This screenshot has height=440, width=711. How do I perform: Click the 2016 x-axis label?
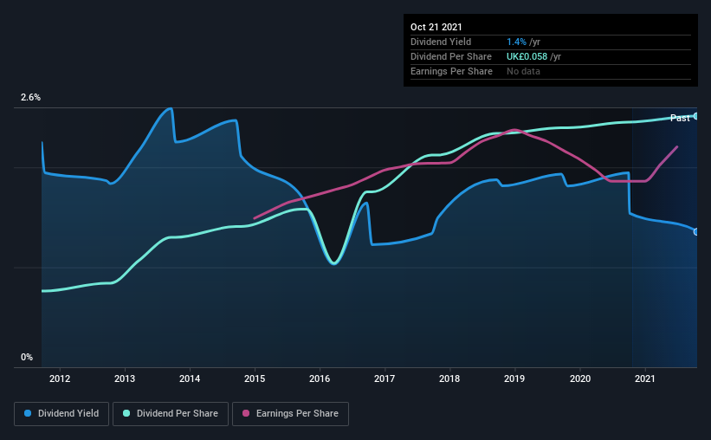[320, 379]
